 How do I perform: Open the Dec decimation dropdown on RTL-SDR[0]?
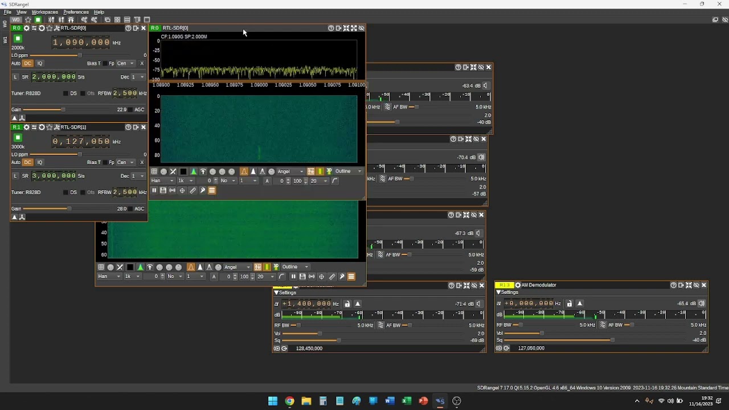tap(138, 77)
